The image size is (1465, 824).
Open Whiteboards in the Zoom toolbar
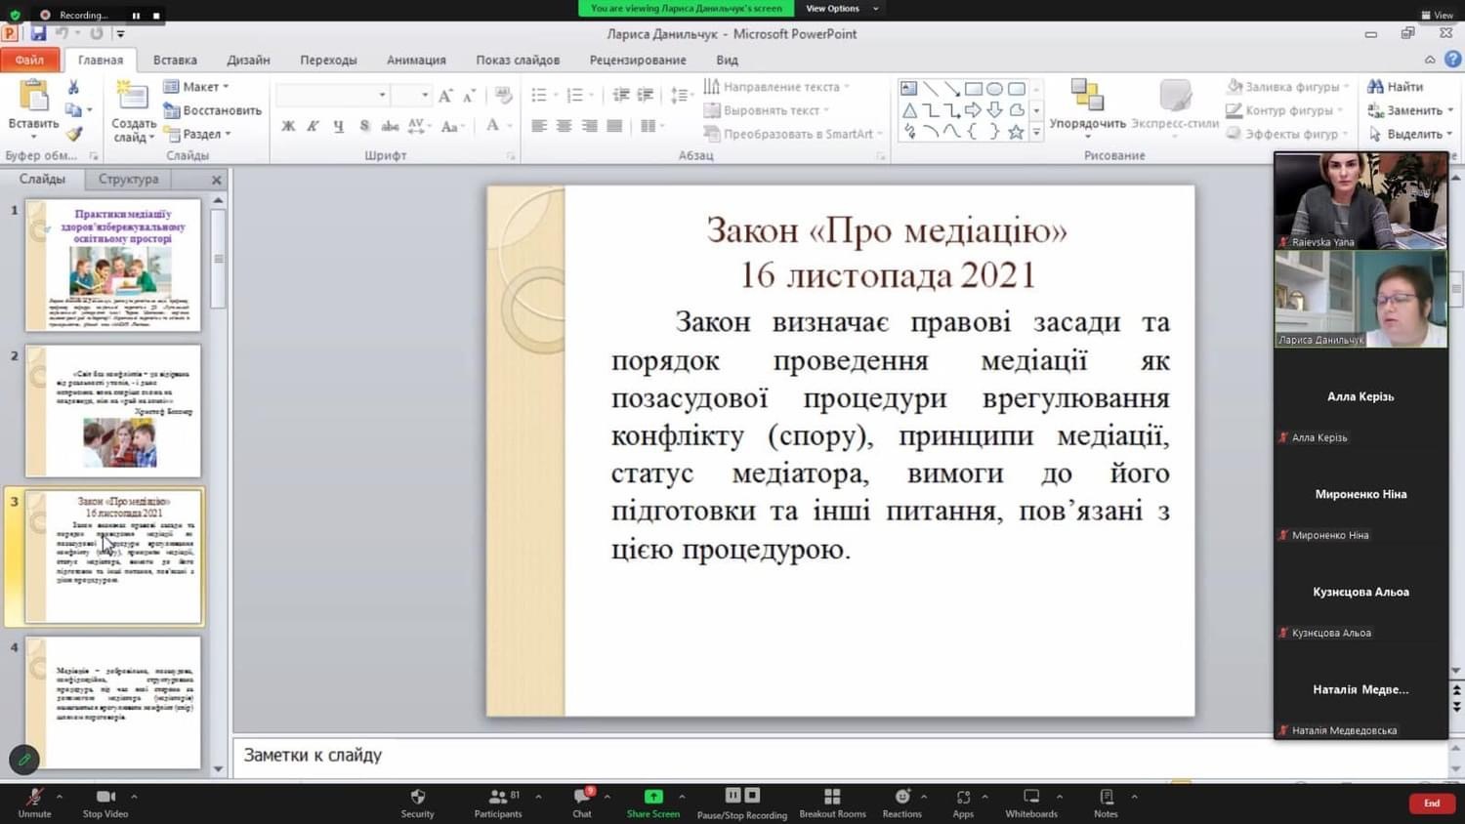[x=1030, y=797]
